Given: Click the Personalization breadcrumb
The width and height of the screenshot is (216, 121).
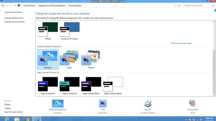Looking at the screenshot, I should pos(75,6).
